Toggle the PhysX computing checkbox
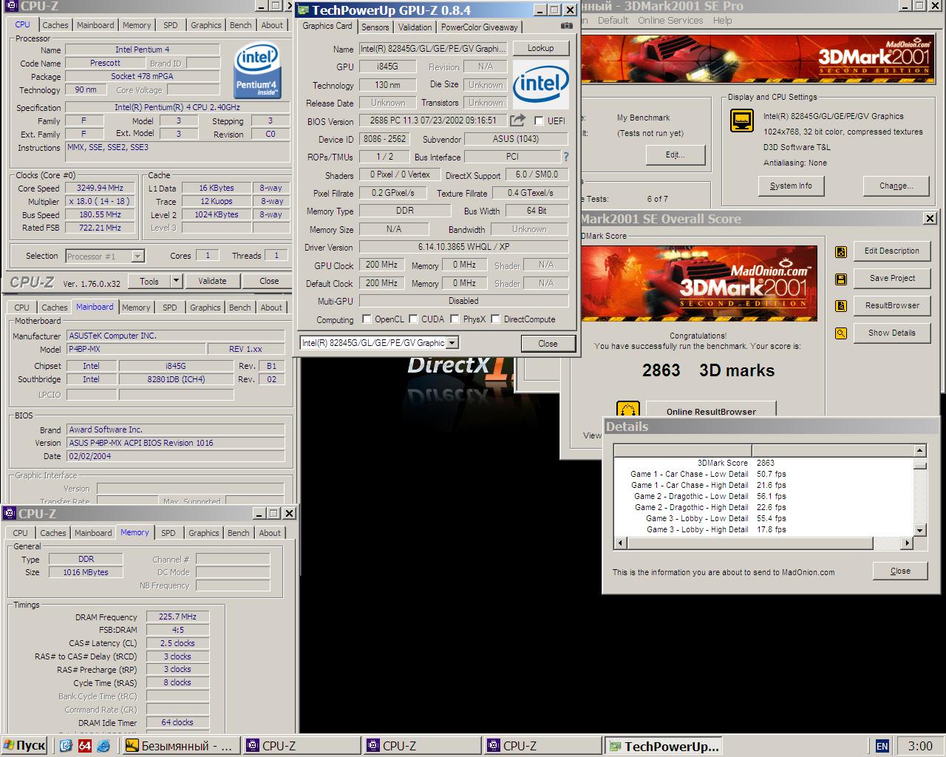The height and width of the screenshot is (757, 946). pos(455,319)
